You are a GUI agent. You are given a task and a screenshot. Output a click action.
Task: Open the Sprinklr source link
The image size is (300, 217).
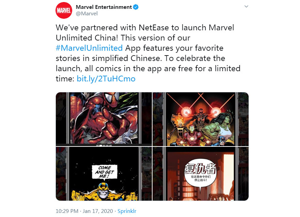click(127, 211)
